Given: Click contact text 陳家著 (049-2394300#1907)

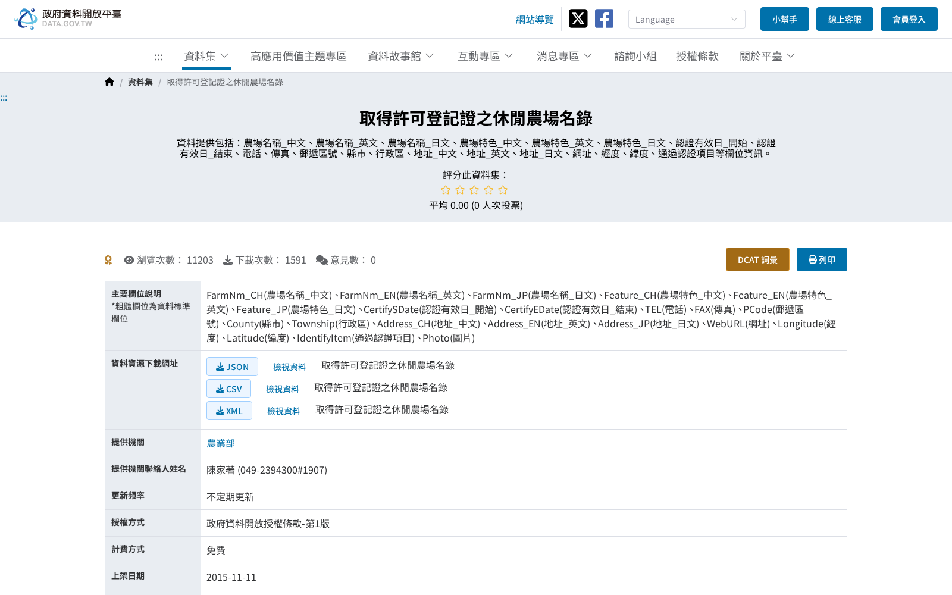Looking at the screenshot, I should click(x=267, y=470).
